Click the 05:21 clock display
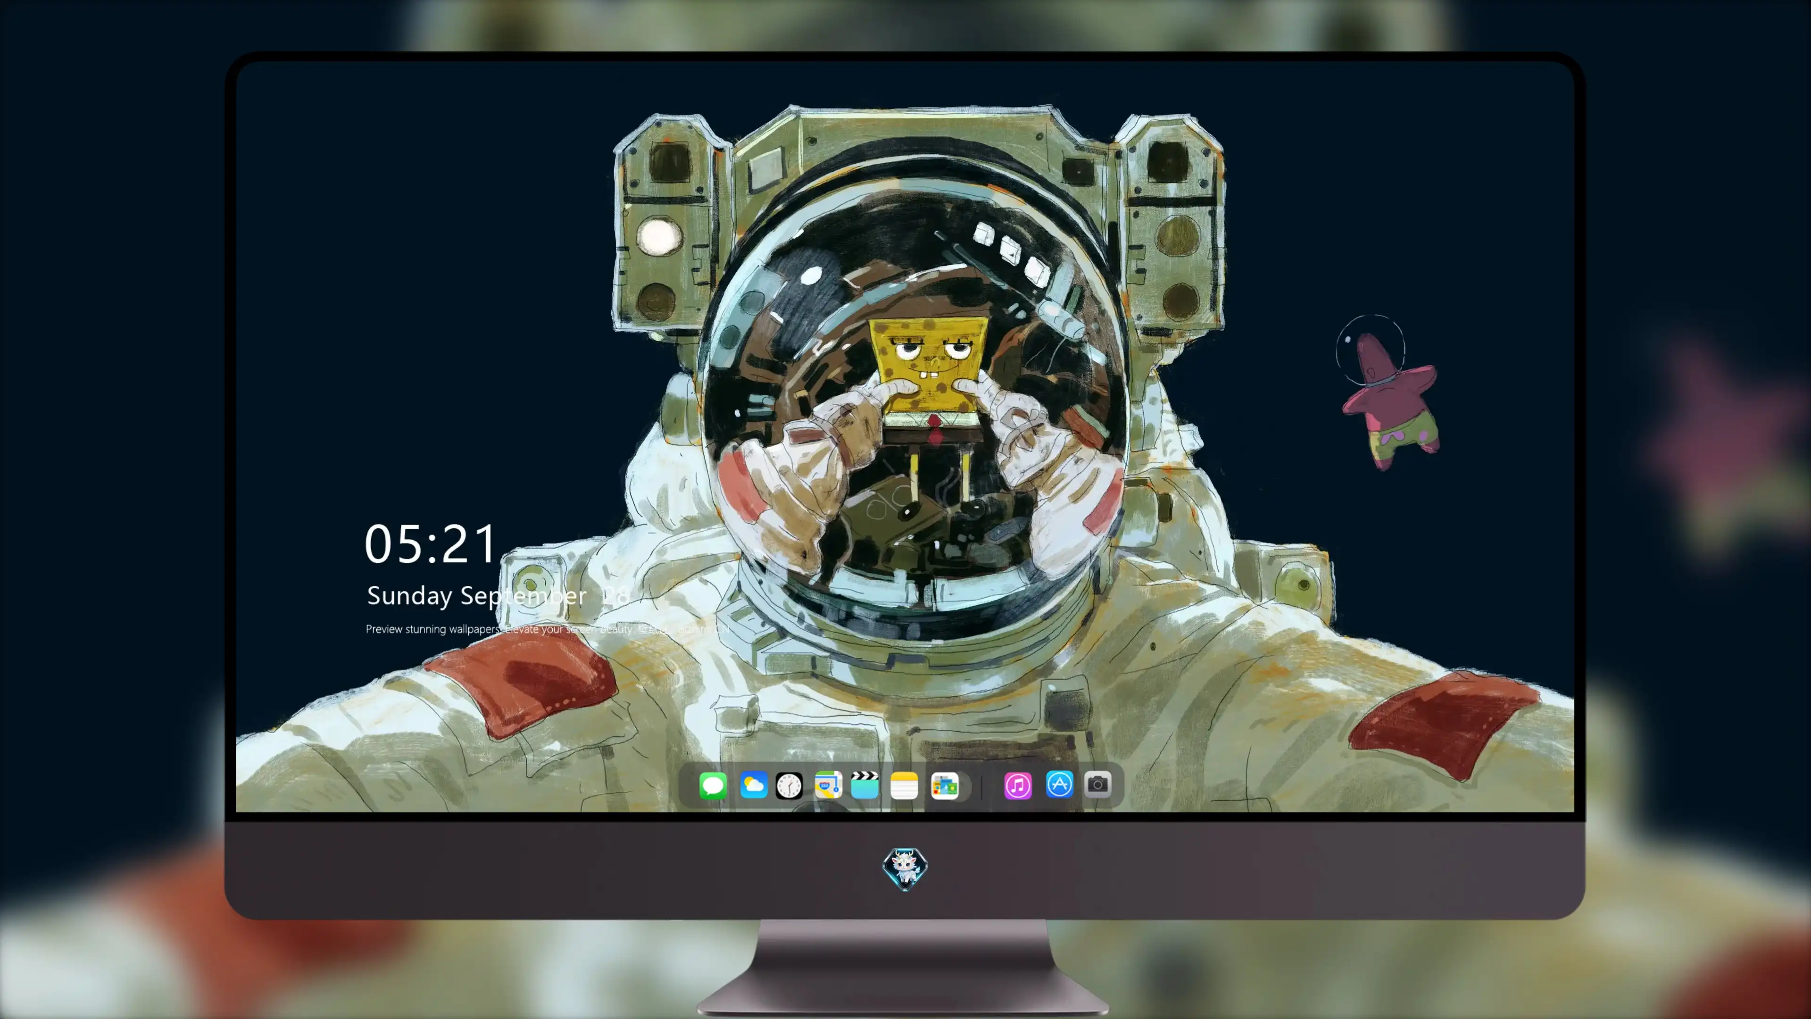Image resolution: width=1811 pixels, height=1019 pixels. click(x=430, y=544)
